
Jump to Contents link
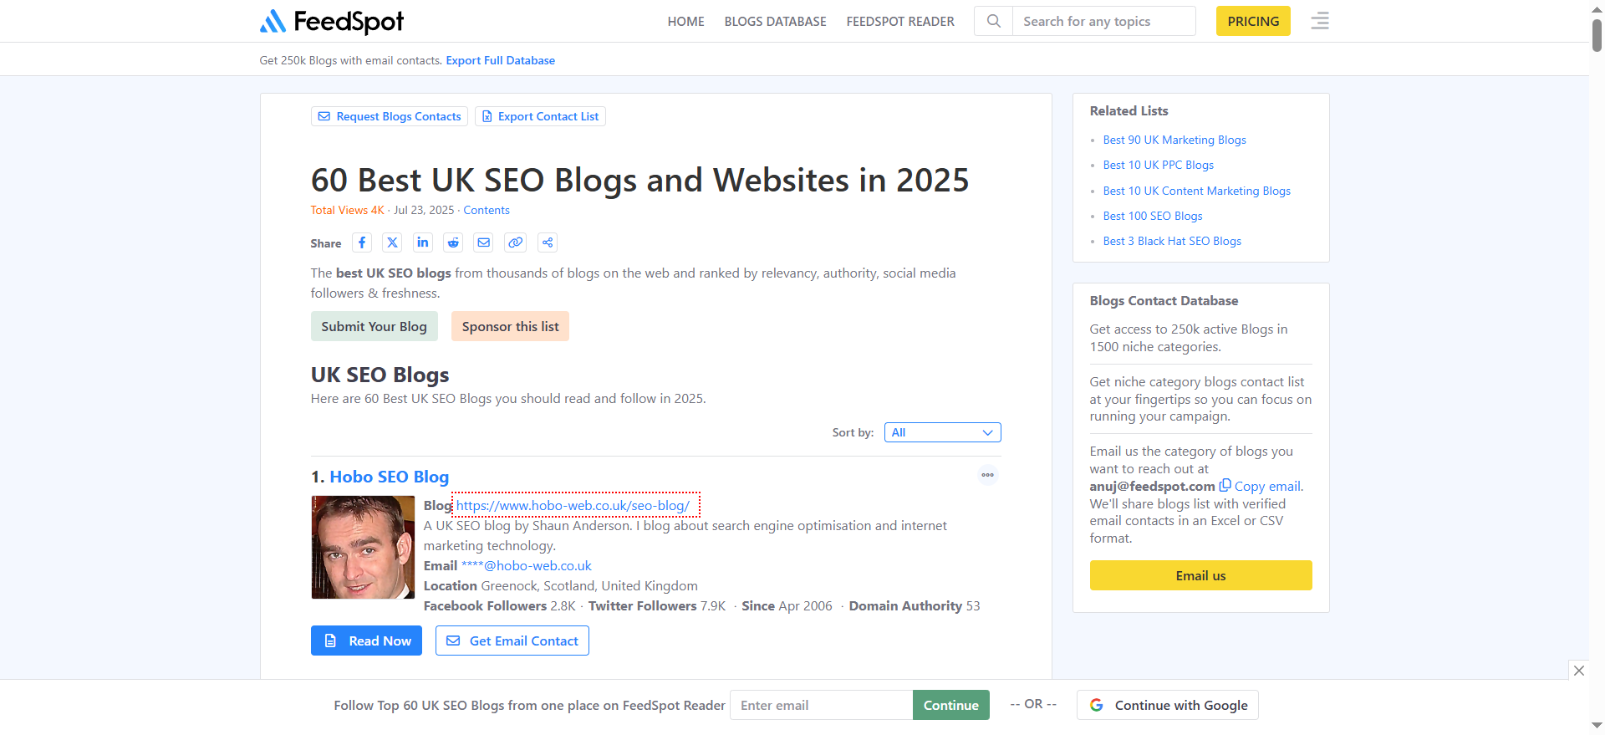pos(487,210)
